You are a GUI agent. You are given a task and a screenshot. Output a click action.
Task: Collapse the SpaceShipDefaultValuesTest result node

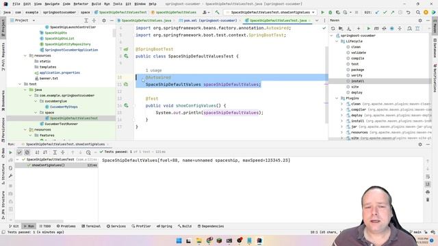[18, 159]
